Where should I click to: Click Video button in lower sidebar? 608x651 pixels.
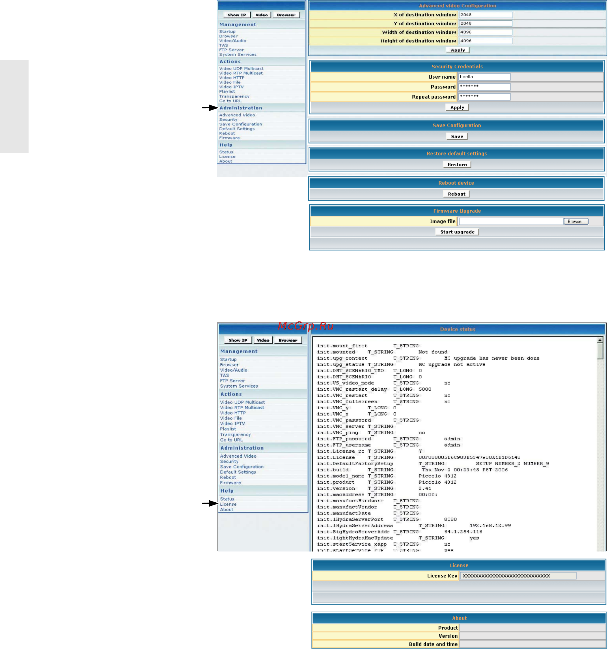(x=263, y=341)
